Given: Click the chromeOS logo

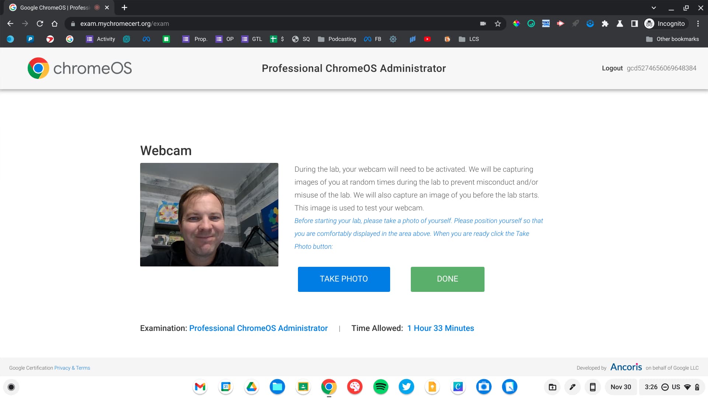Looking at the screenshot, I should 80,68.
